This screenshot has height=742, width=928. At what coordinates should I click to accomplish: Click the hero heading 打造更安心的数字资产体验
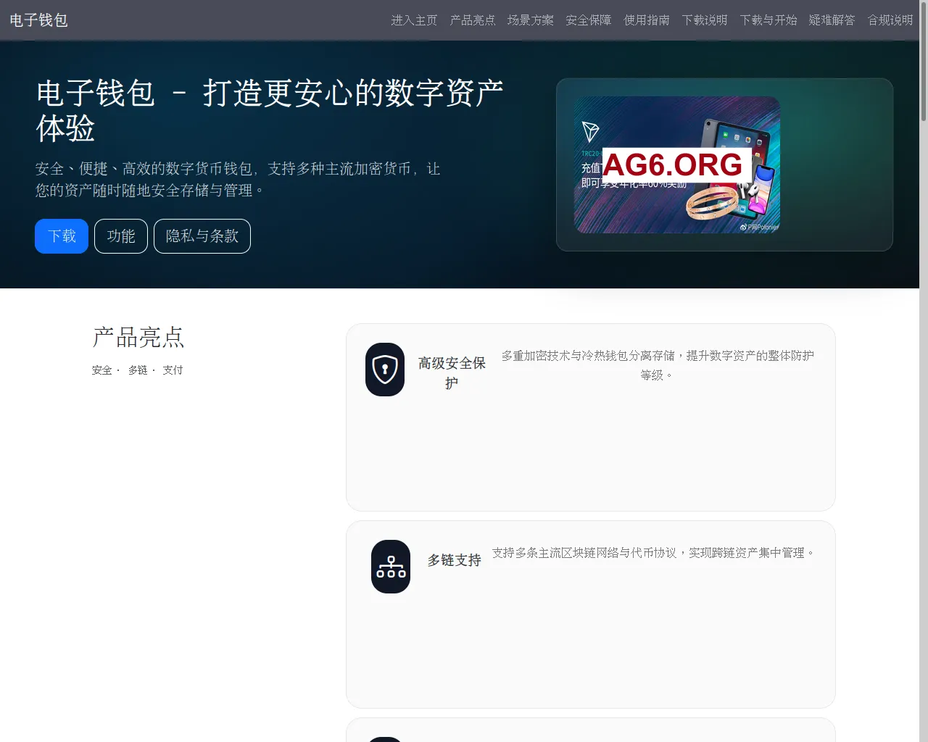click(x=270, y=111)
